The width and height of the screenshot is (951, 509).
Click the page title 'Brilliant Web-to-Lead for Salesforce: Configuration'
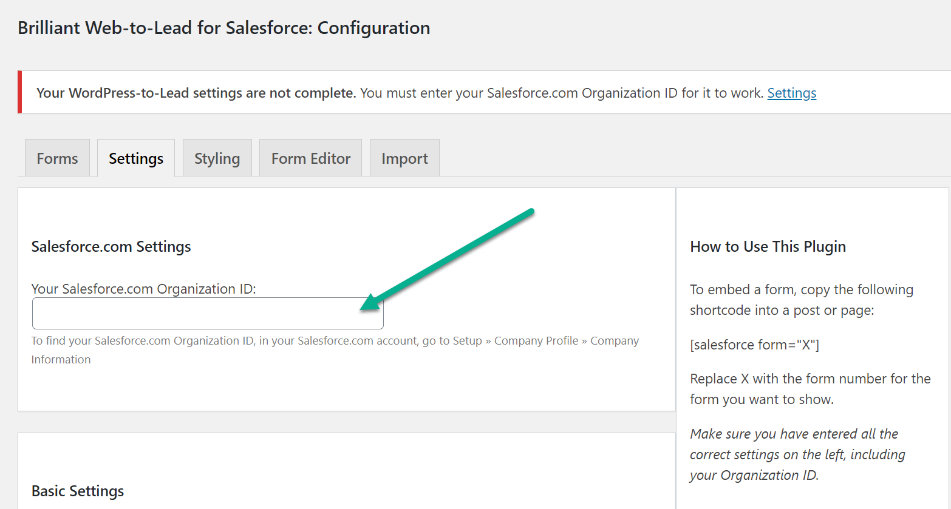click(x=224, y=28)
